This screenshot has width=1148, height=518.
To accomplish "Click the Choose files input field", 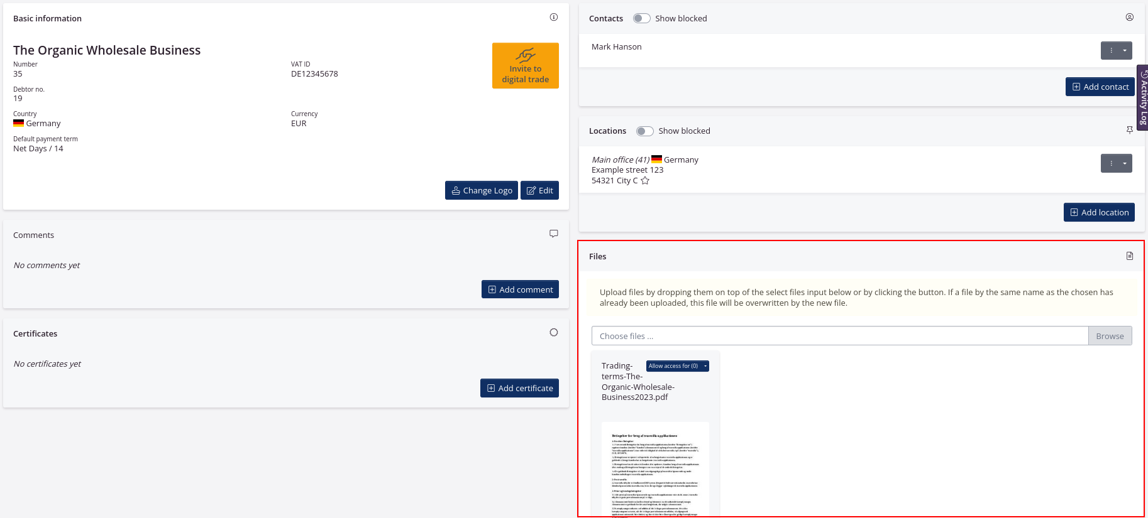I will click(839, 336).
